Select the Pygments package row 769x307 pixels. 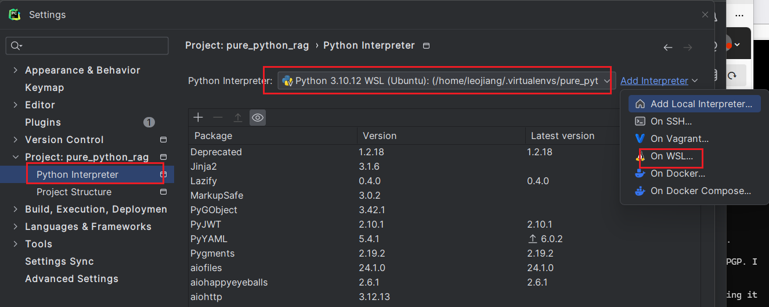(444, 253)
